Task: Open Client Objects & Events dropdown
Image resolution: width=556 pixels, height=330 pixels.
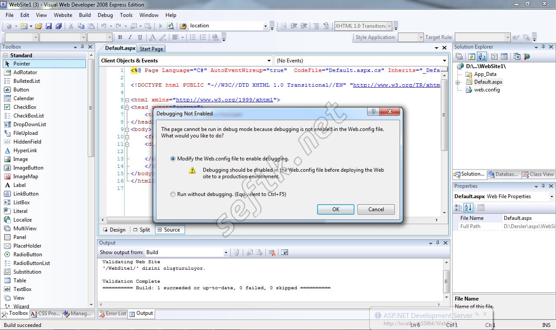Action: click(270, 61)
